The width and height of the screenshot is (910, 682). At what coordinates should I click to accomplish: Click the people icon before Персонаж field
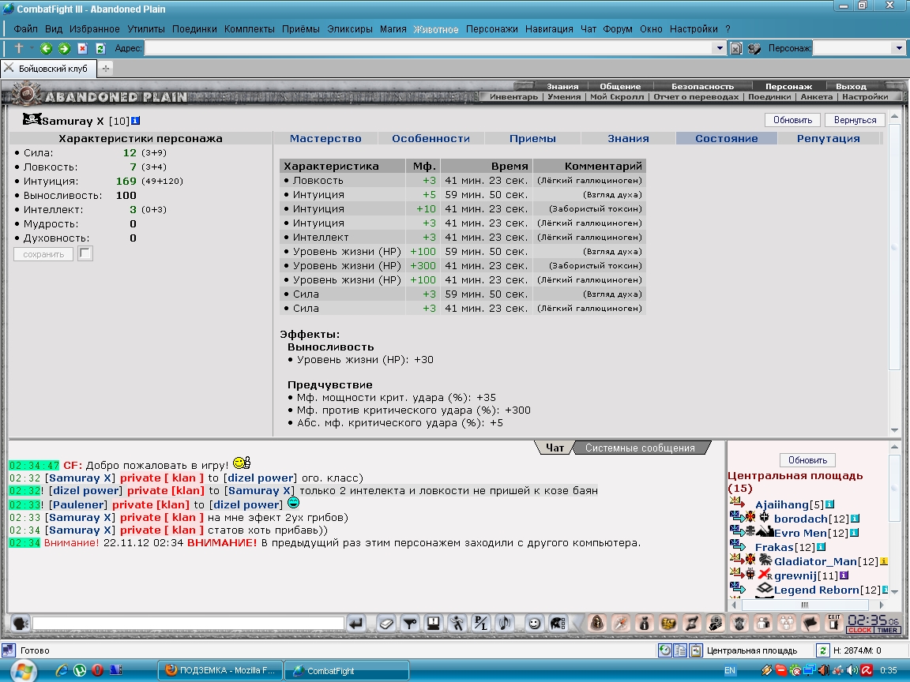(x=754, y=49)
